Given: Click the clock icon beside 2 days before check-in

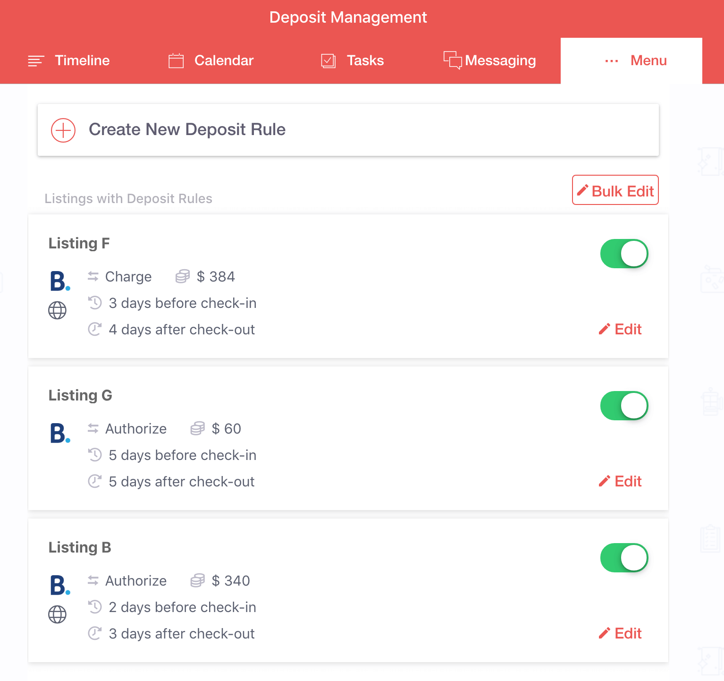Looking at the screenshot, I should click(95, 607).
